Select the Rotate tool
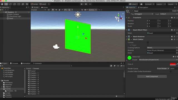178x100 pixels. [x=10, y=4]
